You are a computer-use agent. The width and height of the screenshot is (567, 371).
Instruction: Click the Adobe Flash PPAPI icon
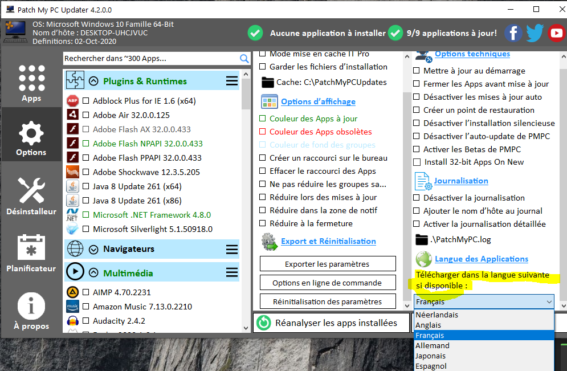(x=73, y=158)
